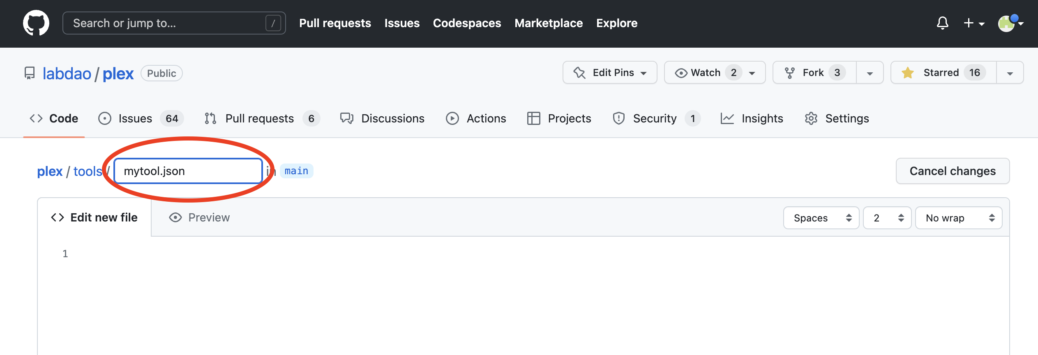Click the Starred count badge 16
This screenshot has height=355, width=1038.
coord(974,73)
